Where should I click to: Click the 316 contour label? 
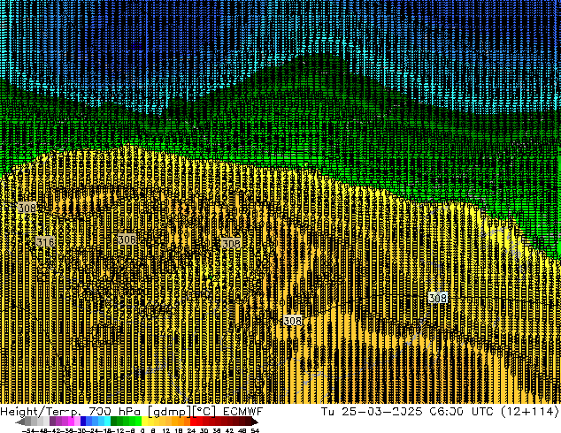45,242
